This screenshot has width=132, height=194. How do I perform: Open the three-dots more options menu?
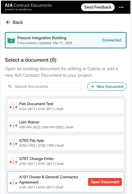[121, 7]
